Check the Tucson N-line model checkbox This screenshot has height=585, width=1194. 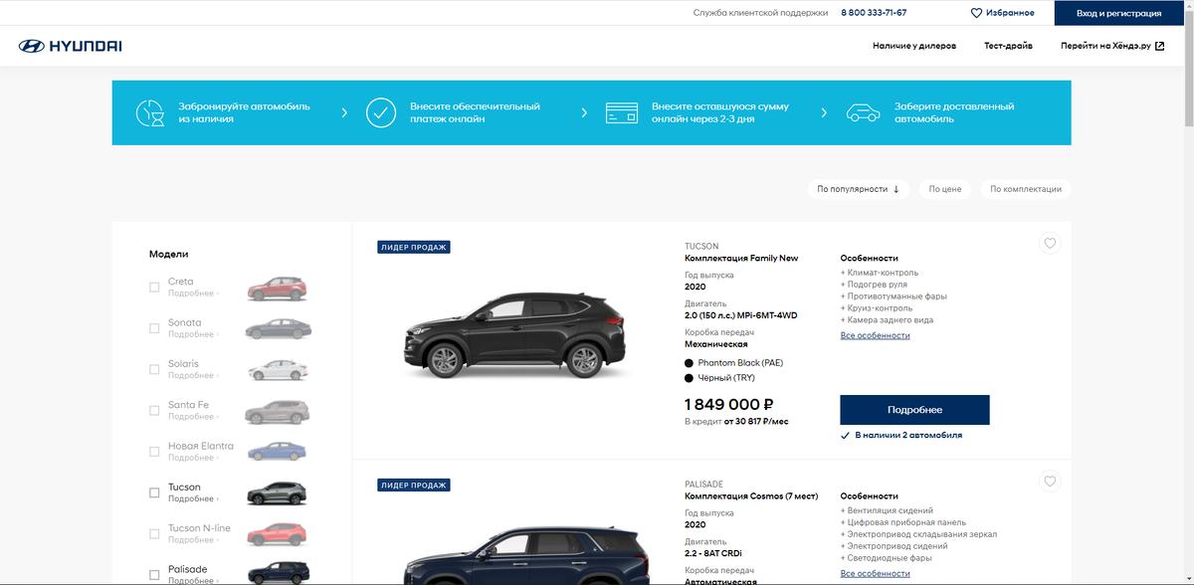coord(154,534)
